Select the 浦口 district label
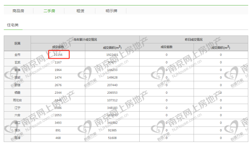This screenshot has height=146, width=252. click(17, 123)
